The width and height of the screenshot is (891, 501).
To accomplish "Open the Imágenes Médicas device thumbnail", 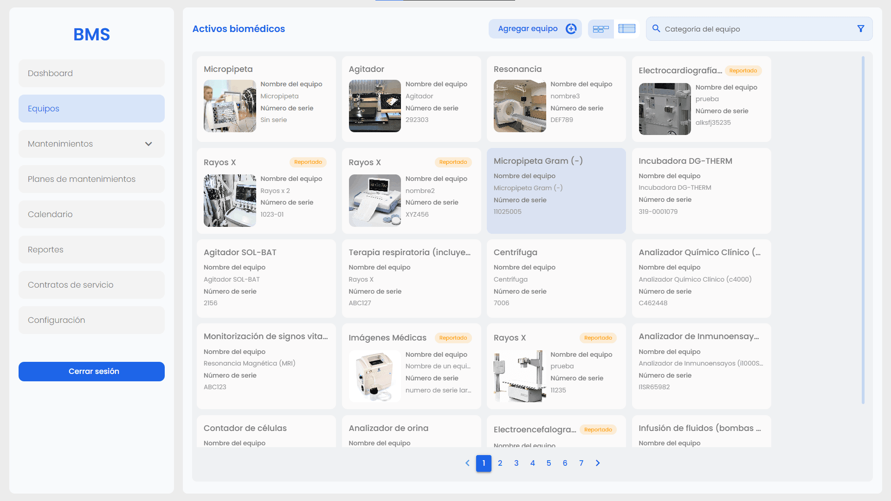I will pyautogui.click(x=374, y=376).
